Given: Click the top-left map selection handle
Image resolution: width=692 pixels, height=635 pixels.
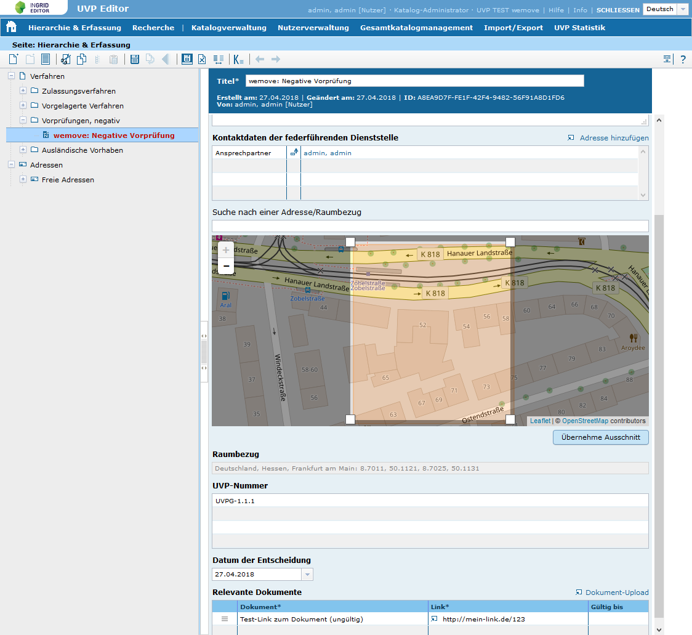Looking at the screenshot, I should tap(350, 241).
